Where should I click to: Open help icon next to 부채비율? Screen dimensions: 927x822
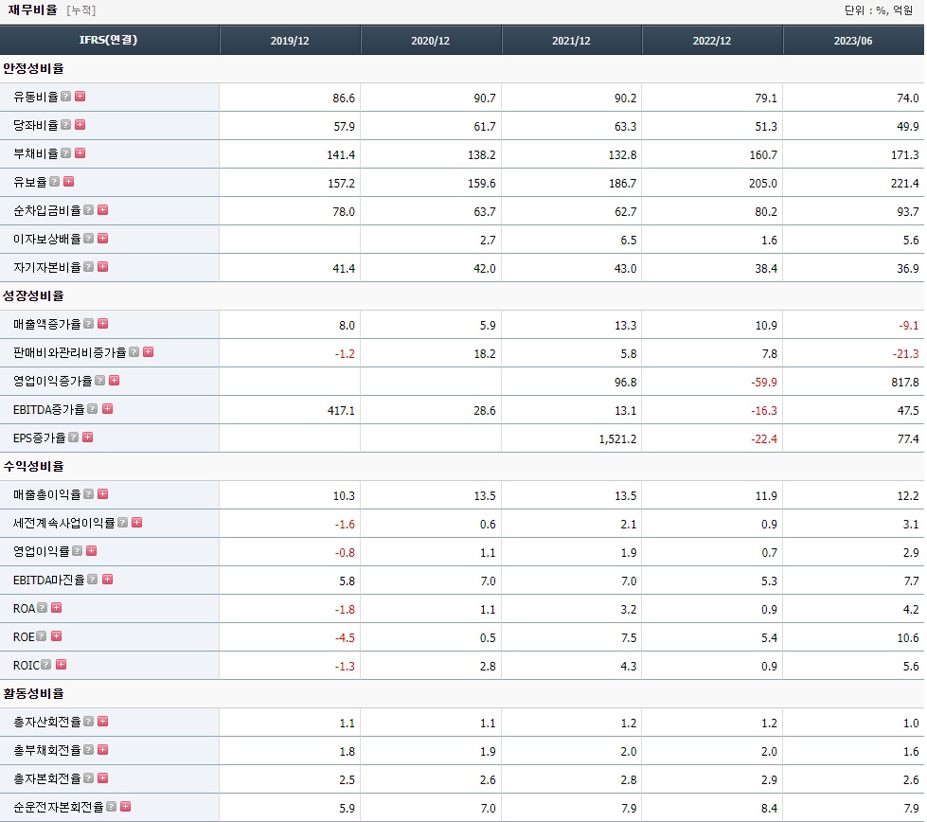pos(66,153)
